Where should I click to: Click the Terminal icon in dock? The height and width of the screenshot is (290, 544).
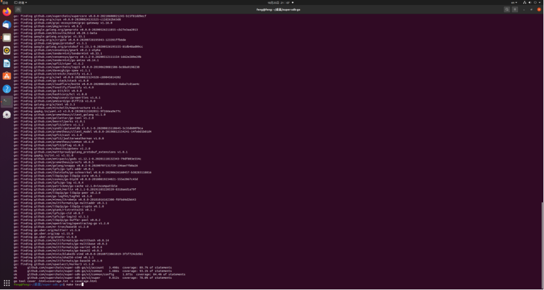pyautogui.click(x=6, y=102)
